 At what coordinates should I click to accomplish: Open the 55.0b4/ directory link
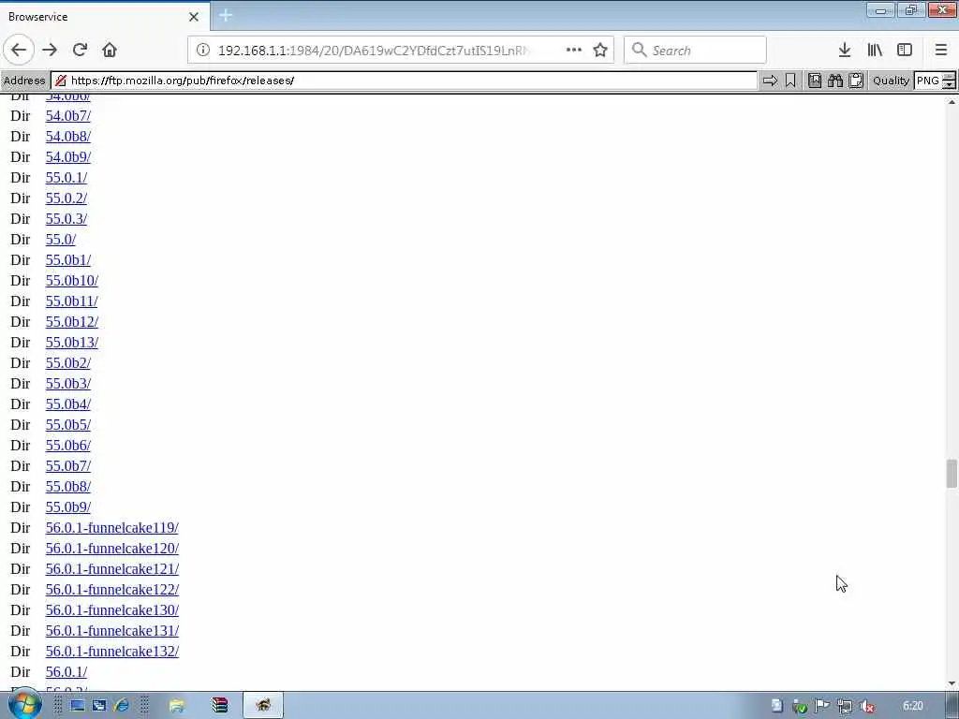pos(67,404)
